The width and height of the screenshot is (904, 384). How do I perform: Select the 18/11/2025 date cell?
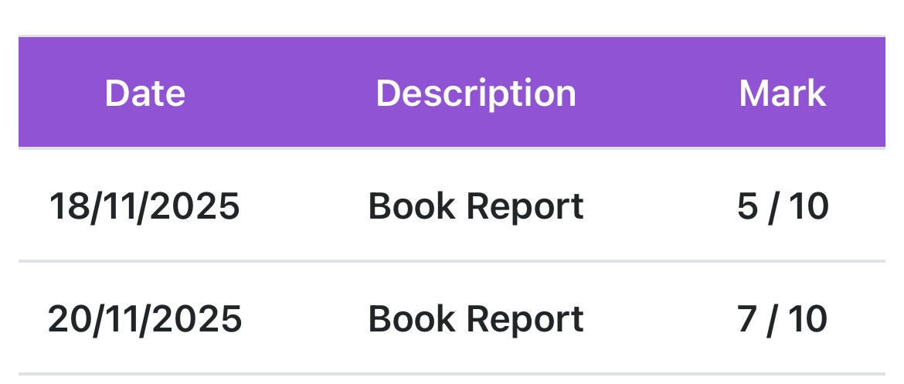[x=144, y=206]
